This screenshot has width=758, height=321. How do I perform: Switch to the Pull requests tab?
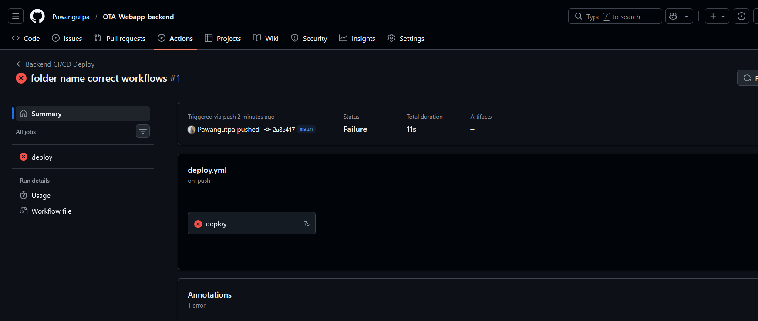[120, 38]
